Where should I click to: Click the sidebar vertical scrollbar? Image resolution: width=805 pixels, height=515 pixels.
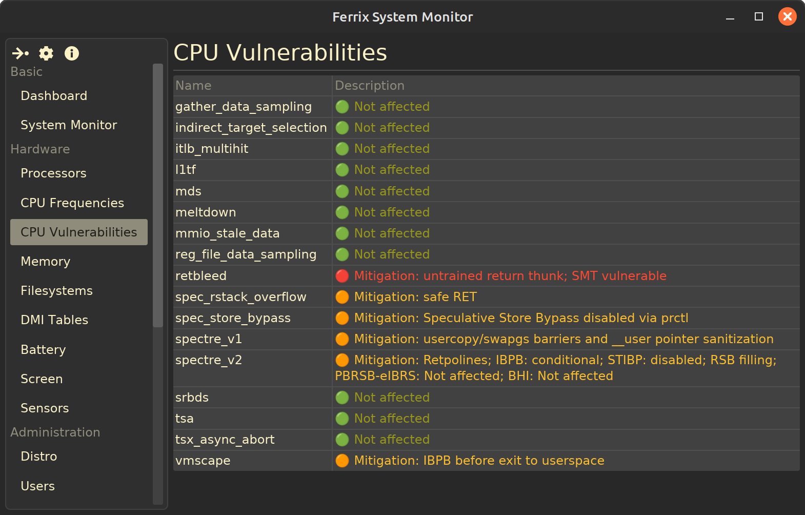pos(158,195)
